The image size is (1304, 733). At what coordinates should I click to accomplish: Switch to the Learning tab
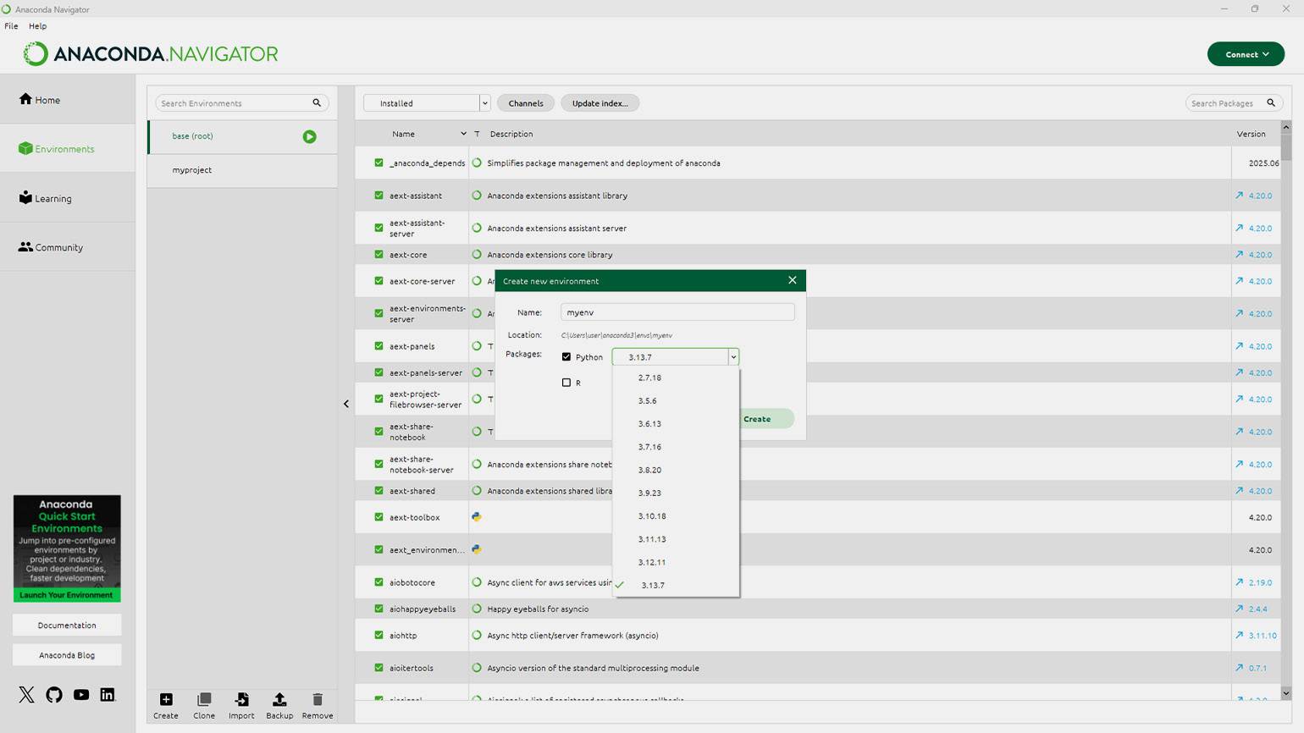coord(52,199)
